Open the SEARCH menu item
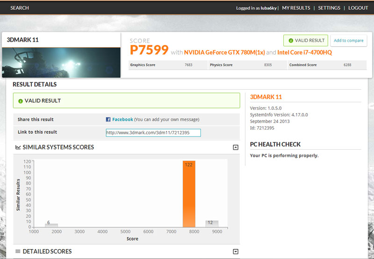 20,8
